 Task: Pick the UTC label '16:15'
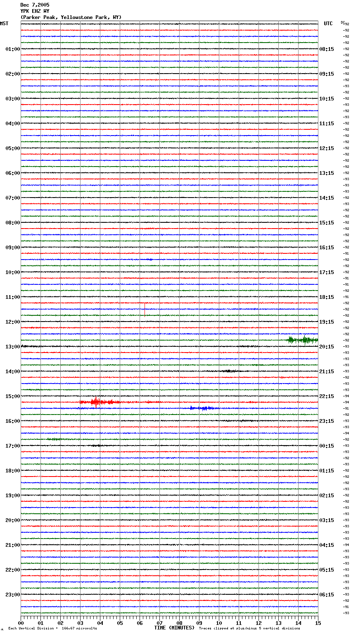pyautogui.click(x=327, y=248)
